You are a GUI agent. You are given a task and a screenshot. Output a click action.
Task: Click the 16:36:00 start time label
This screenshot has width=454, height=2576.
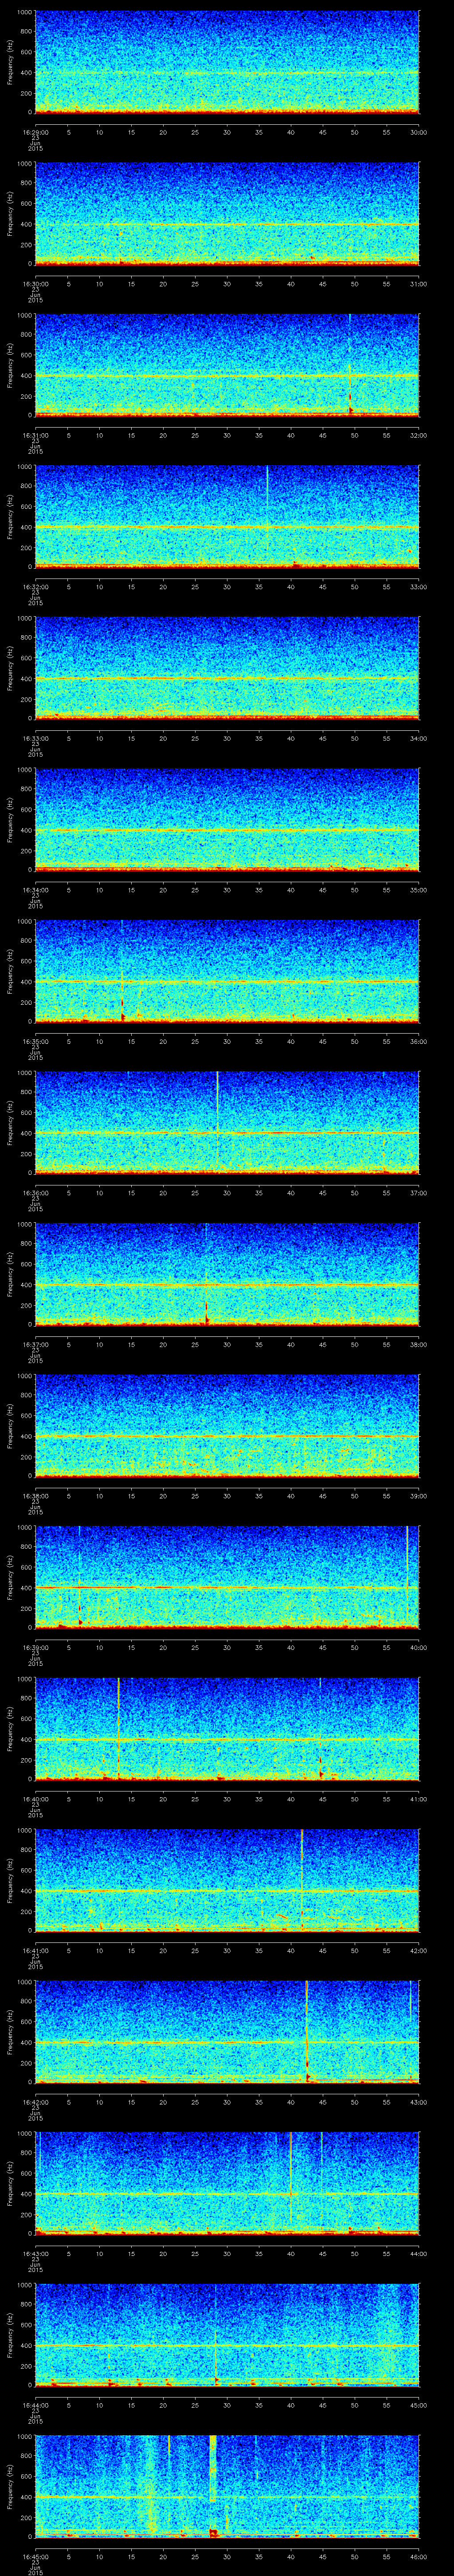click(x=35, y=1193)
